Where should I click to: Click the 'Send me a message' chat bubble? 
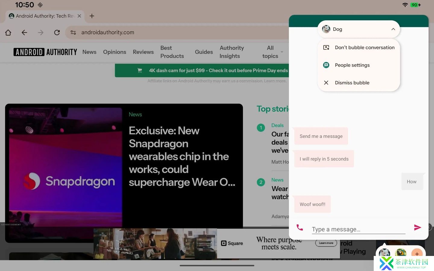[x=321, y=136]
